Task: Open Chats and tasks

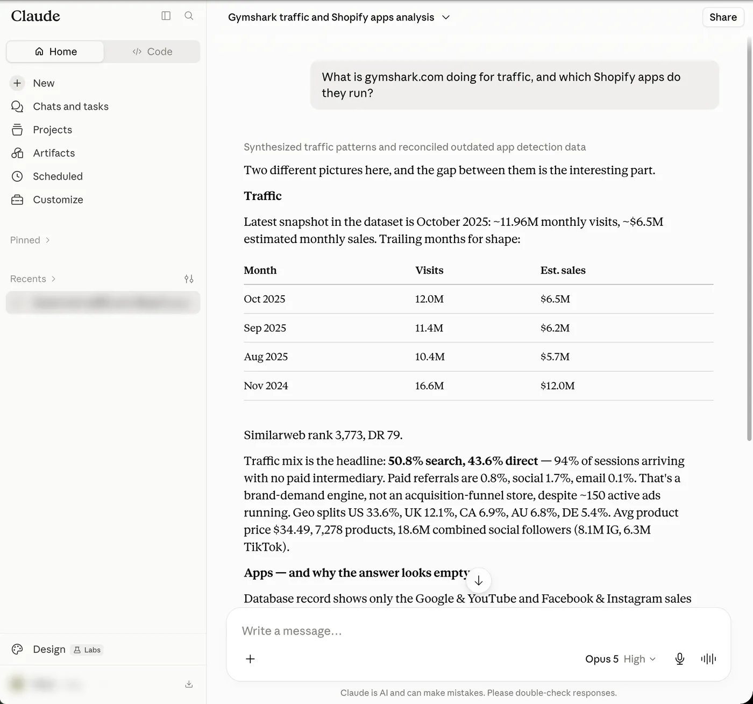Action: click(70, 106)
